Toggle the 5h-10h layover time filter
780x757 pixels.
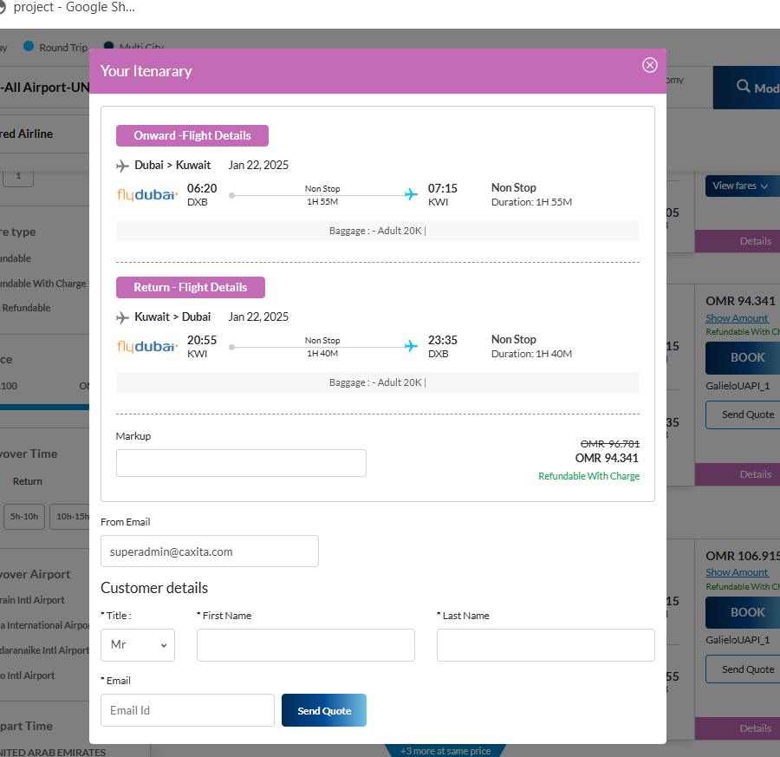[x=23, y=516]
